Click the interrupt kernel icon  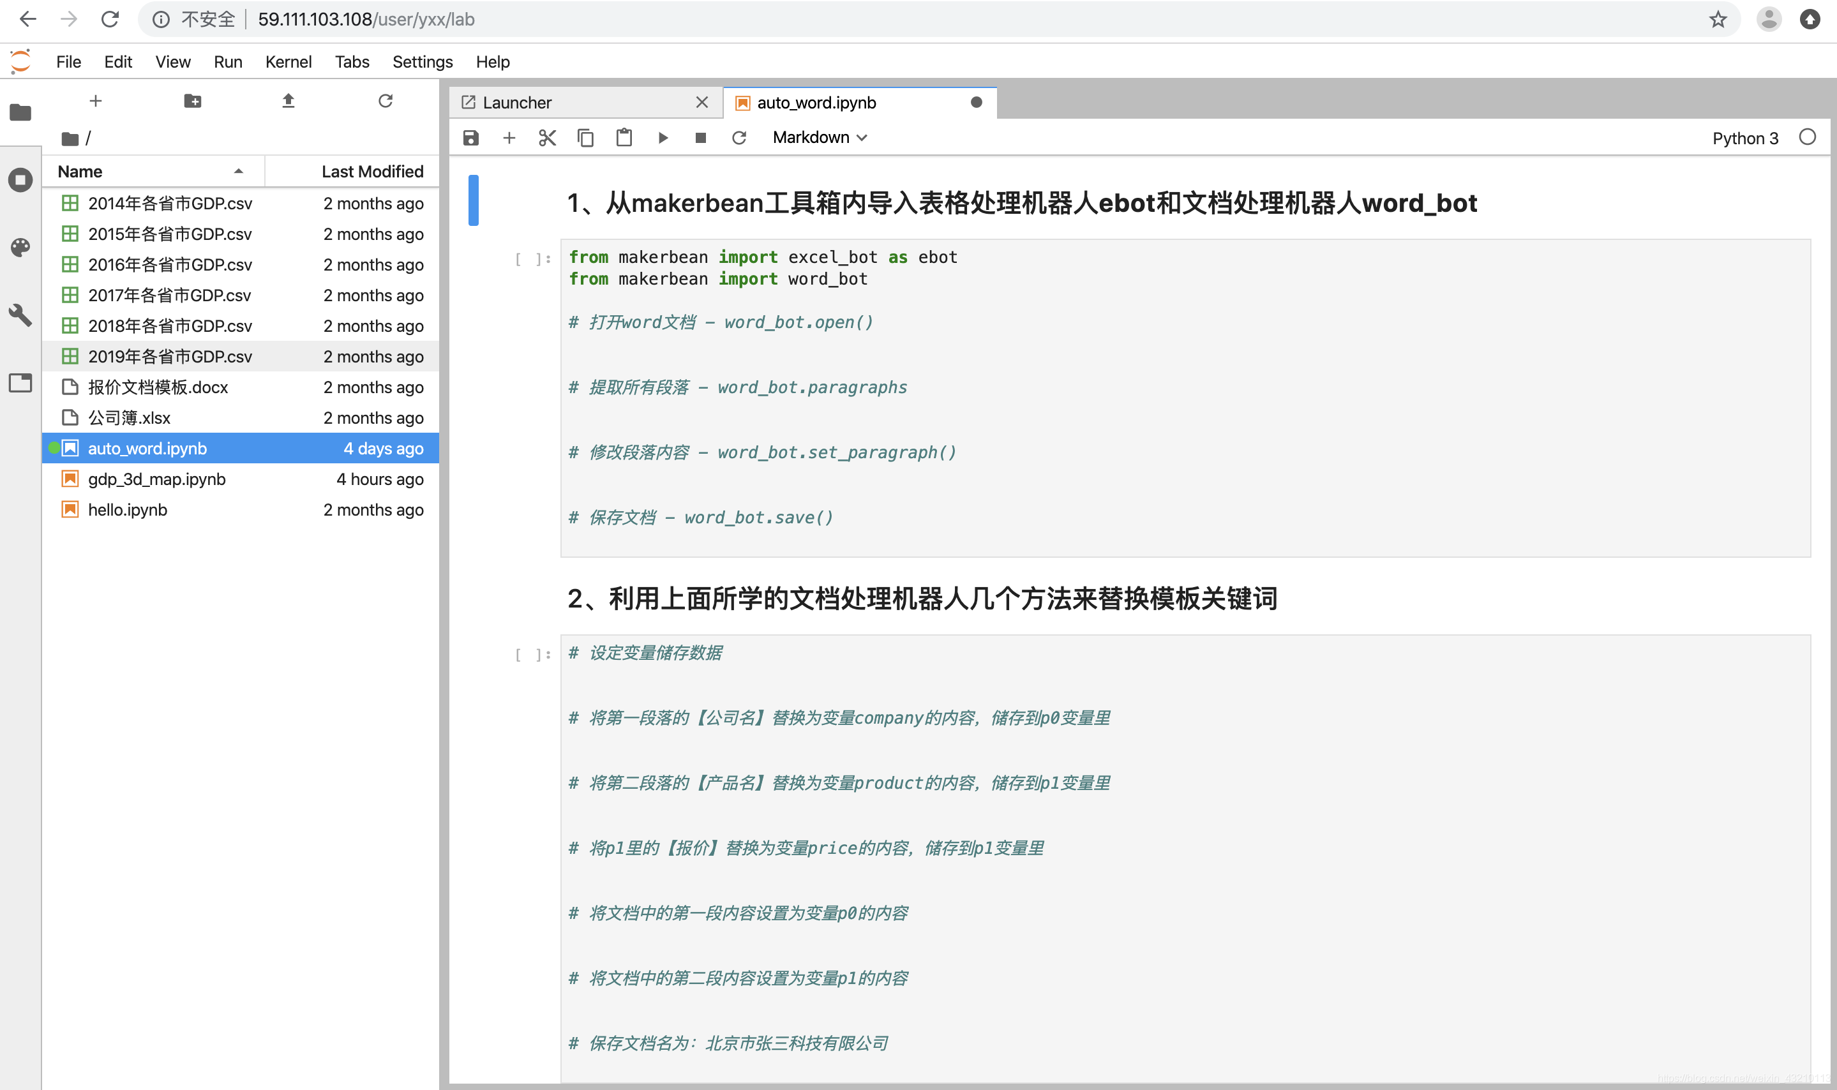[x=700, y=138]
